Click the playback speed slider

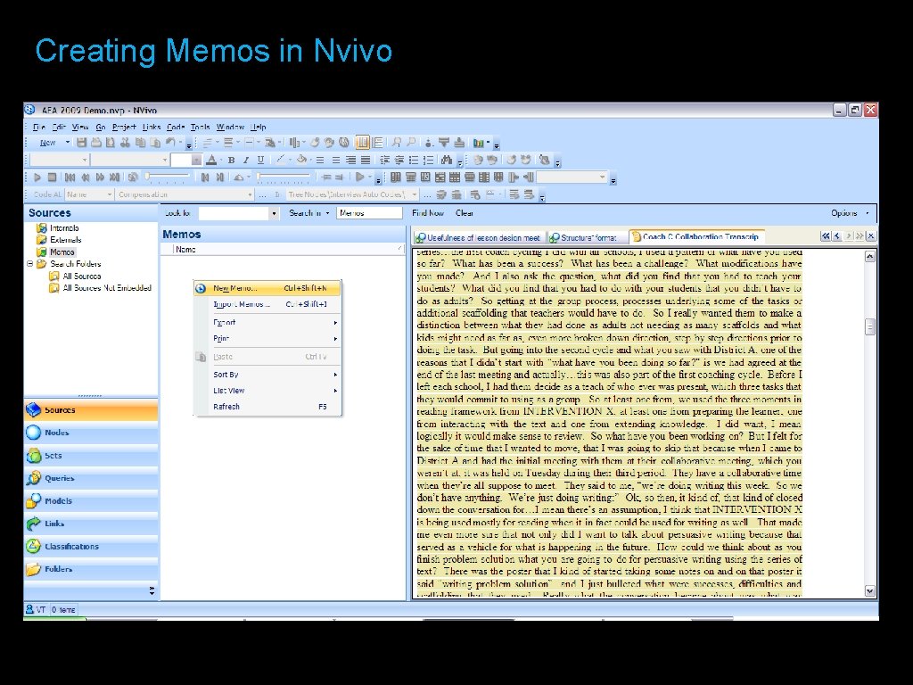coord(284,177)
